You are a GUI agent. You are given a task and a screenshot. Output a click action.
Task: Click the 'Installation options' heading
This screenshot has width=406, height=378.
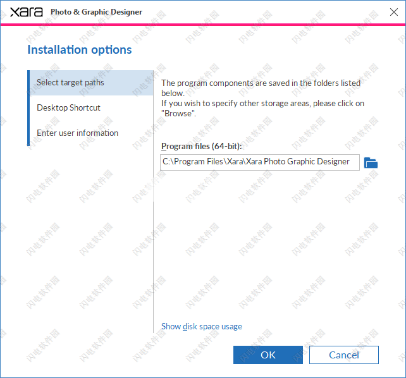coord(80,50)
